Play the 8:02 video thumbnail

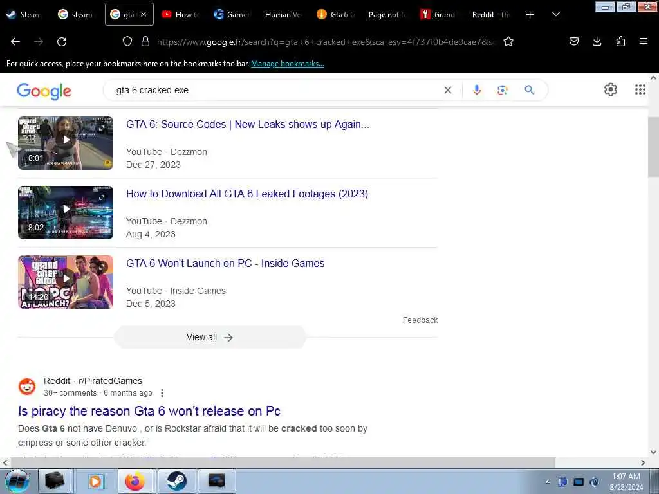pos(66,212)
